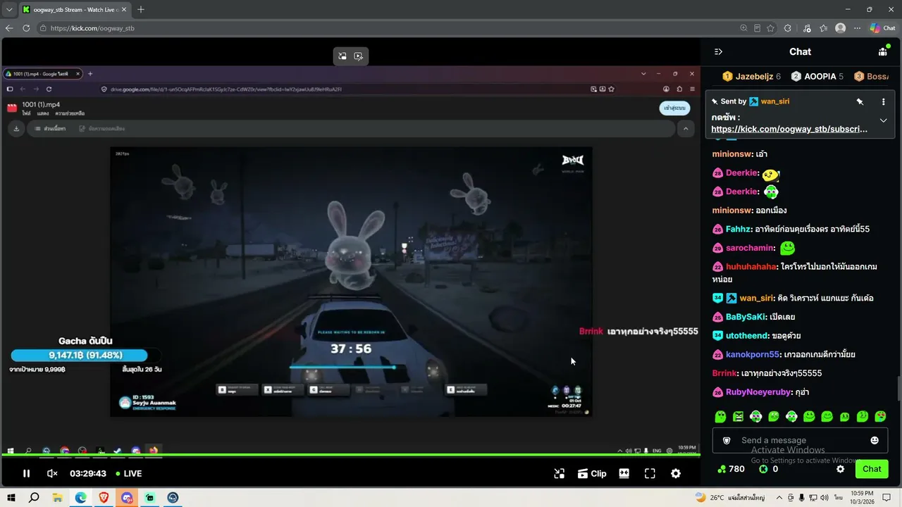Reload the current page
The height and width of the screenshot is (507, 902).
(26, 28)
